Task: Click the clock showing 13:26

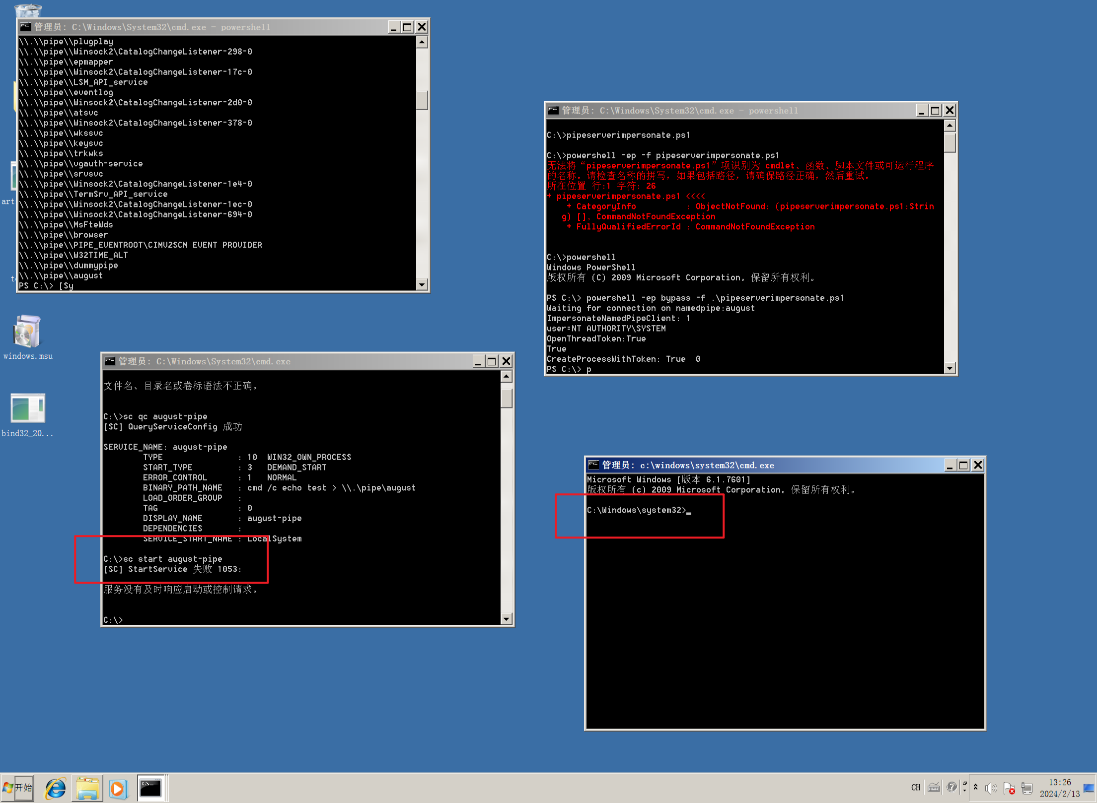Action: tap(1059, 788)
